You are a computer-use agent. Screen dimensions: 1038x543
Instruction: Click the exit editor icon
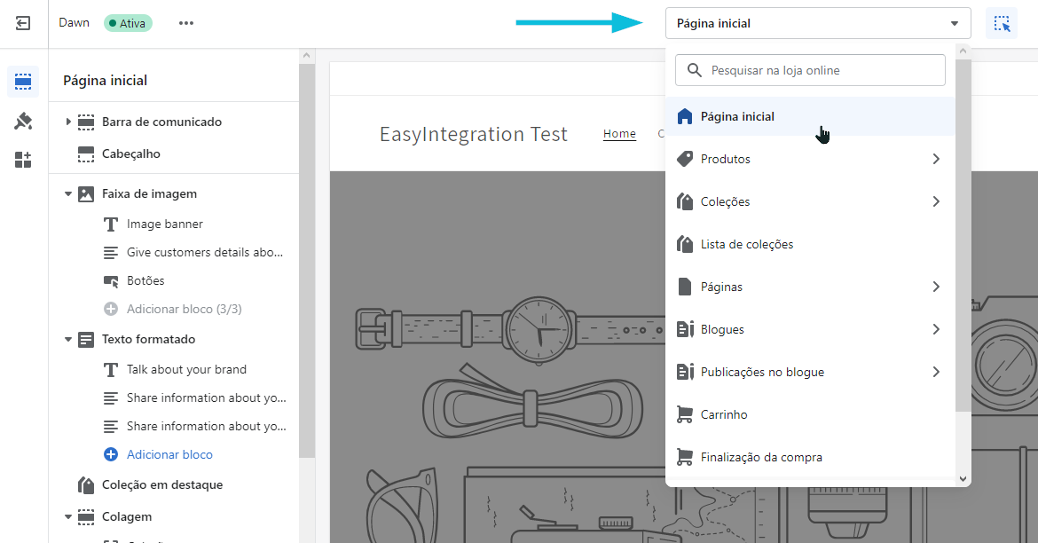click(x=24, y=24)
